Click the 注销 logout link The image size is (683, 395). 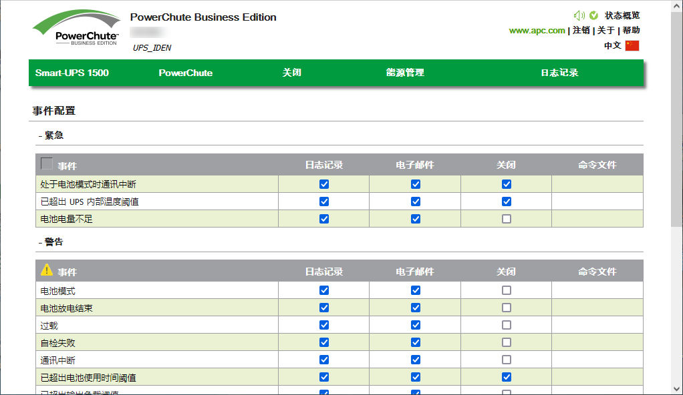pyautogui.click(x=581, y=30)
